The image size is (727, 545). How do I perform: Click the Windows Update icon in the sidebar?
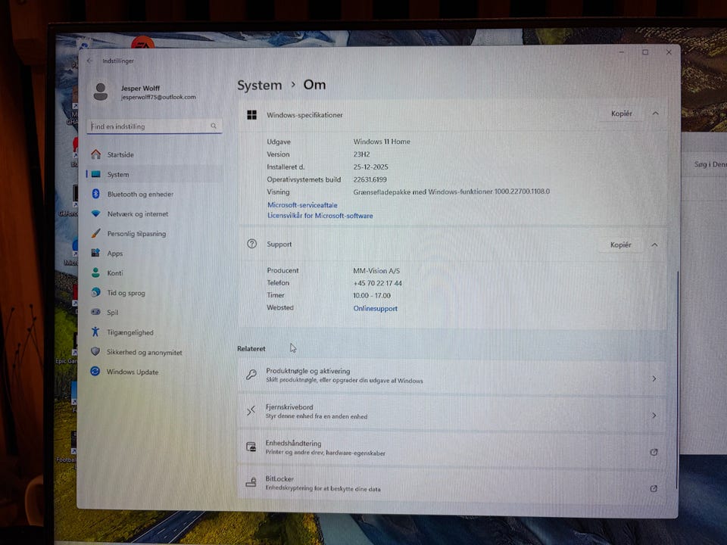[95, 371]
